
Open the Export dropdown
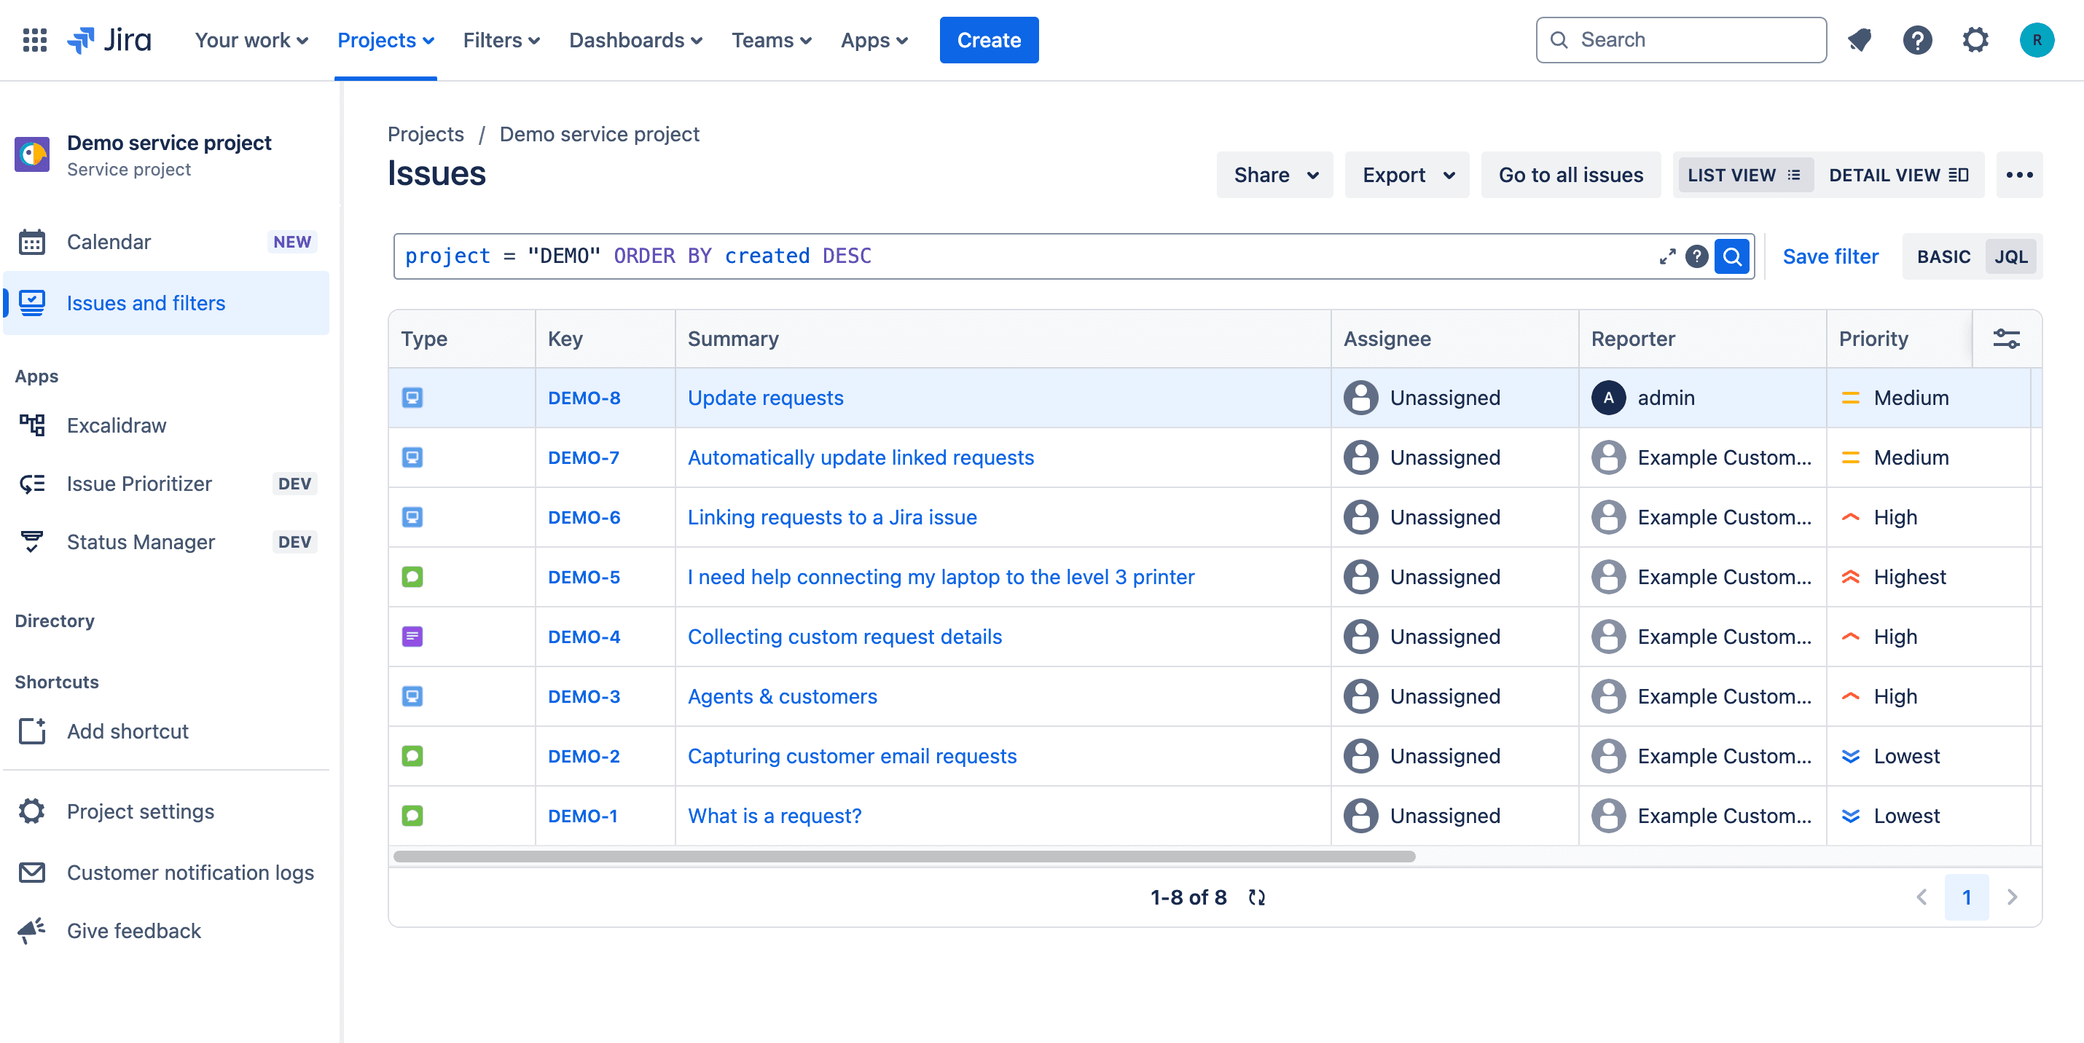click(1407, 175)
